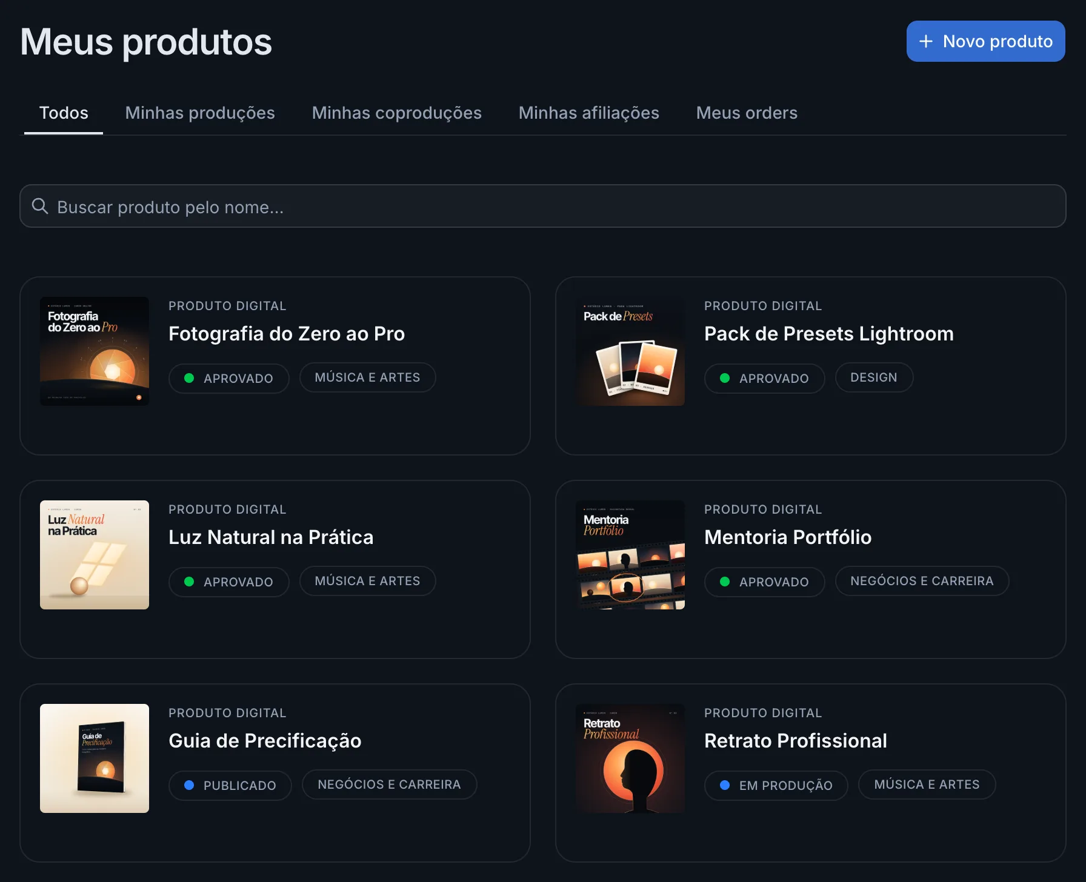Screen dimensions: 1086x882
Task: Click the magnifier search icon
Action: (x=40, y=206)
